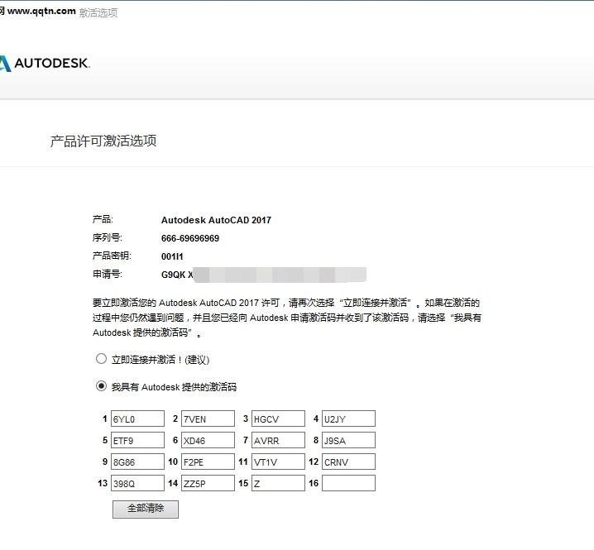Click activation code field 10 containing F2PE
594x550 pixels.
coord(208,462)
